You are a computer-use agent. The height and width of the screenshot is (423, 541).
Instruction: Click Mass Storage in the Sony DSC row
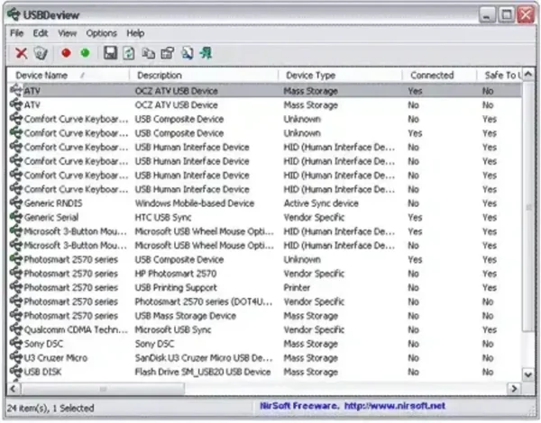(310, 344)
